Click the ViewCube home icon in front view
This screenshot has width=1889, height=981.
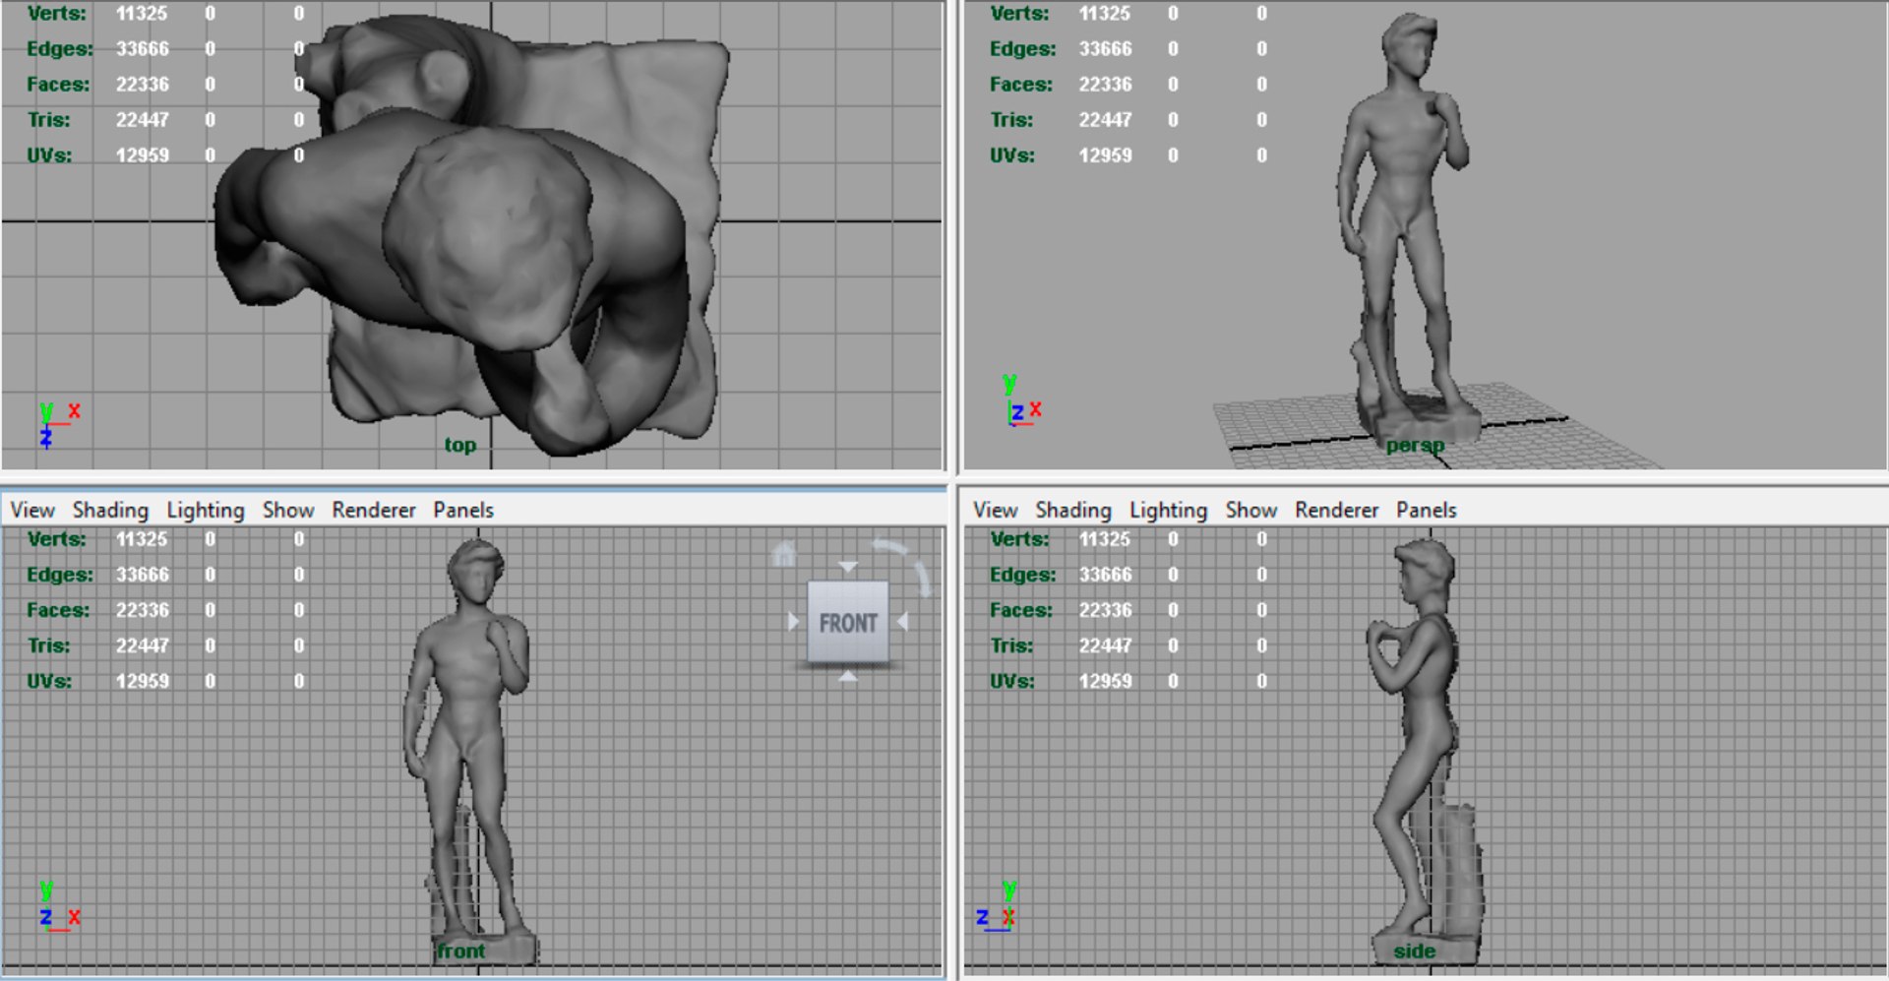[783, 555]
